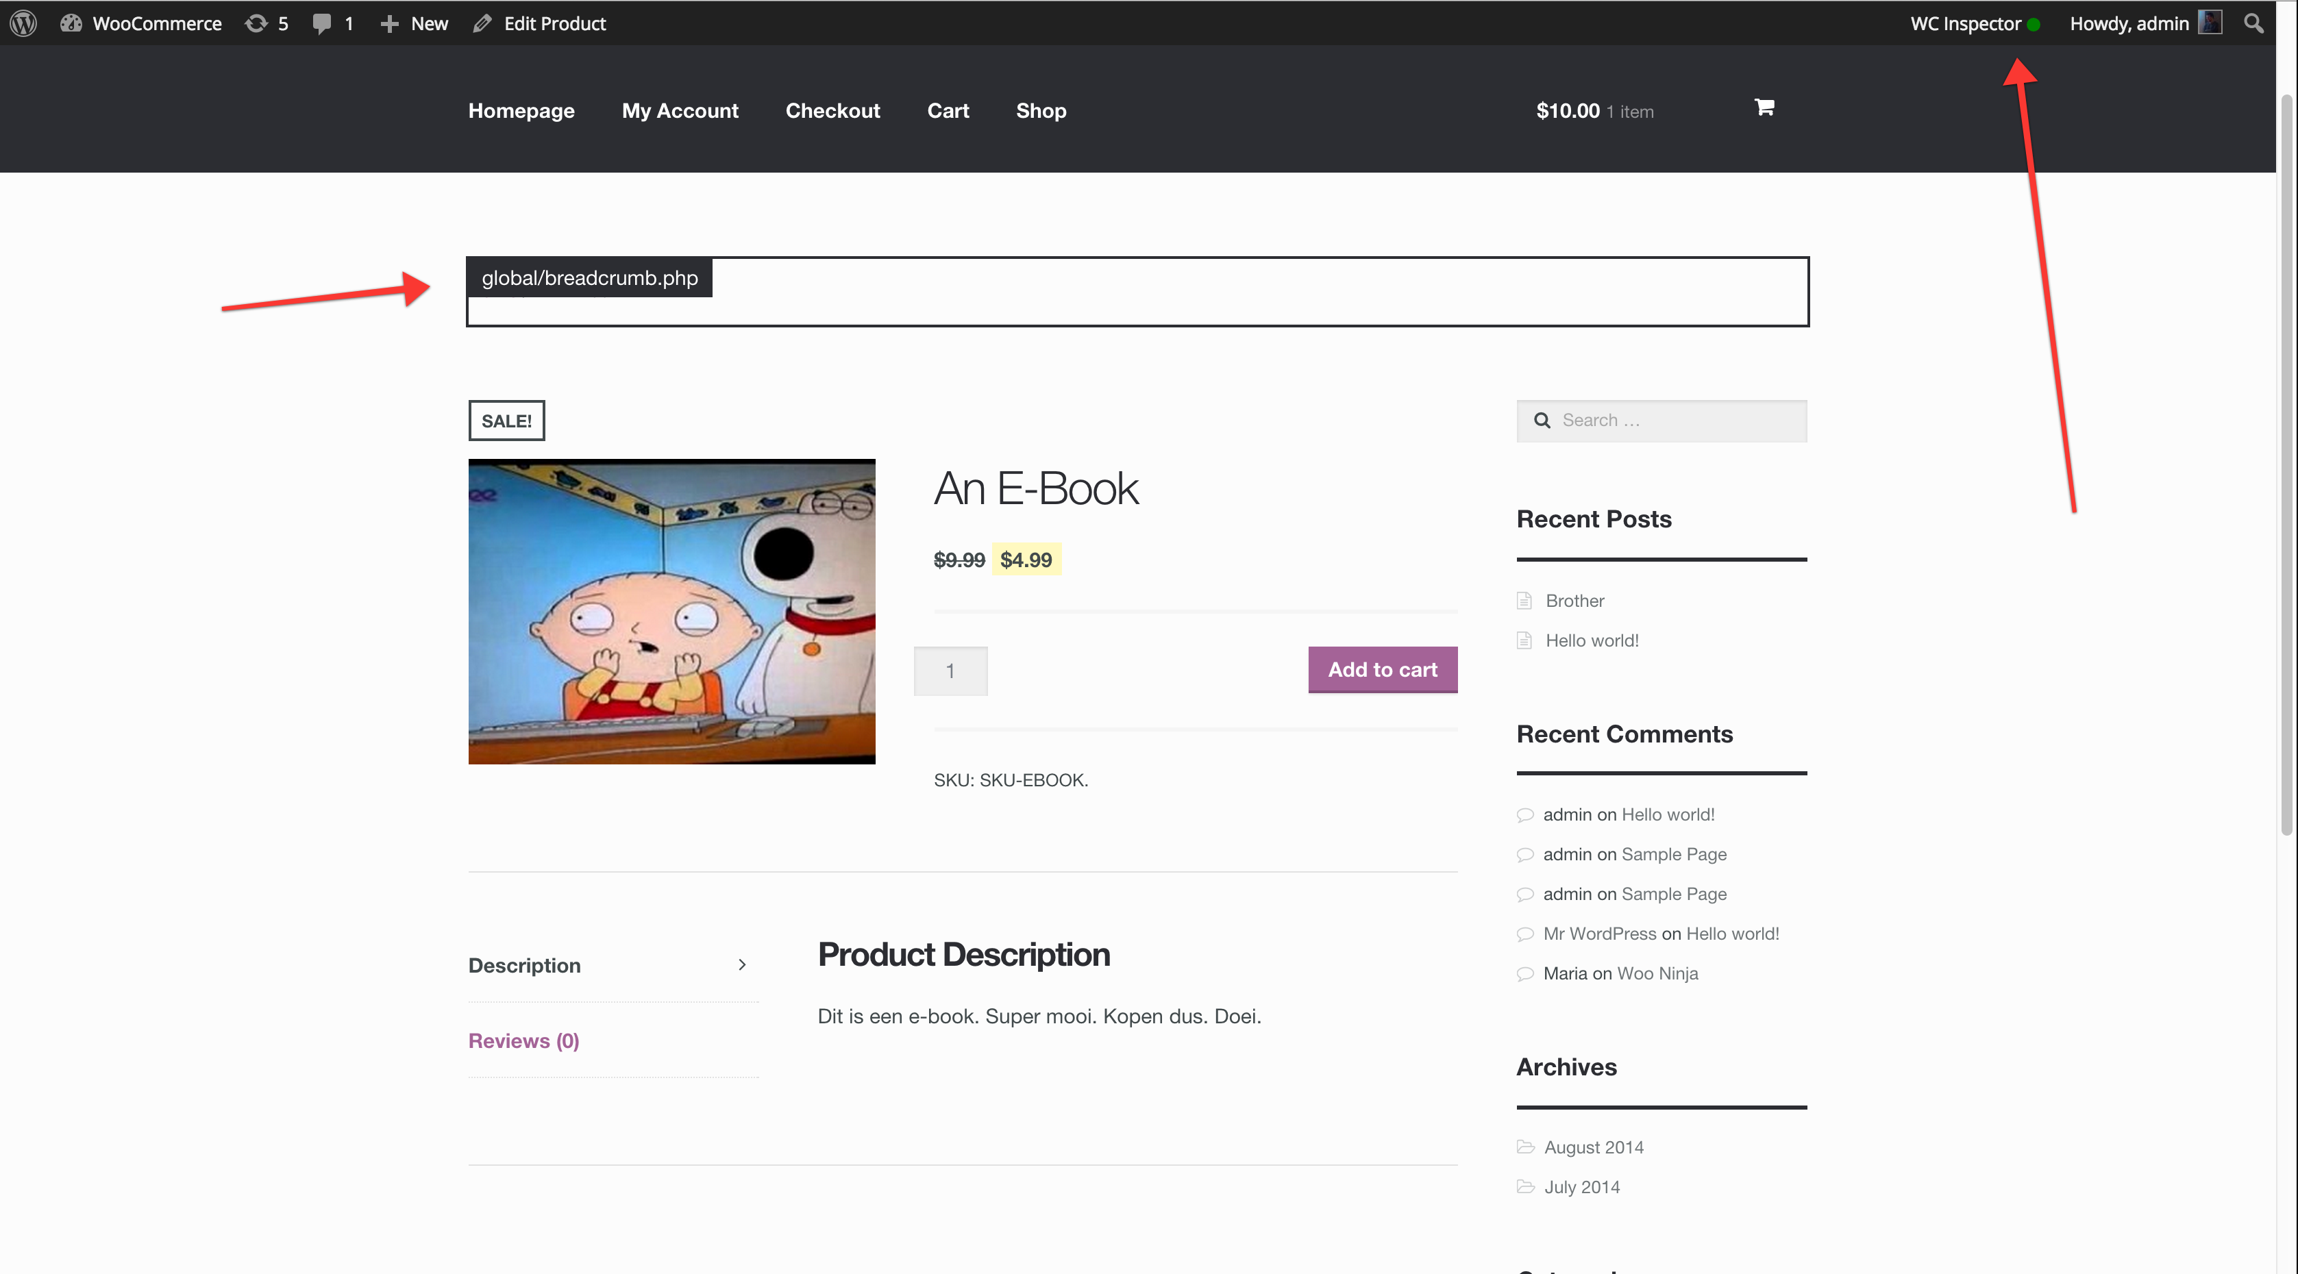Image resolution: width=2298 pixels, height=1274 pixels.
Task: Click global/breadcrumb.php template label
Action: coord(590,278)
